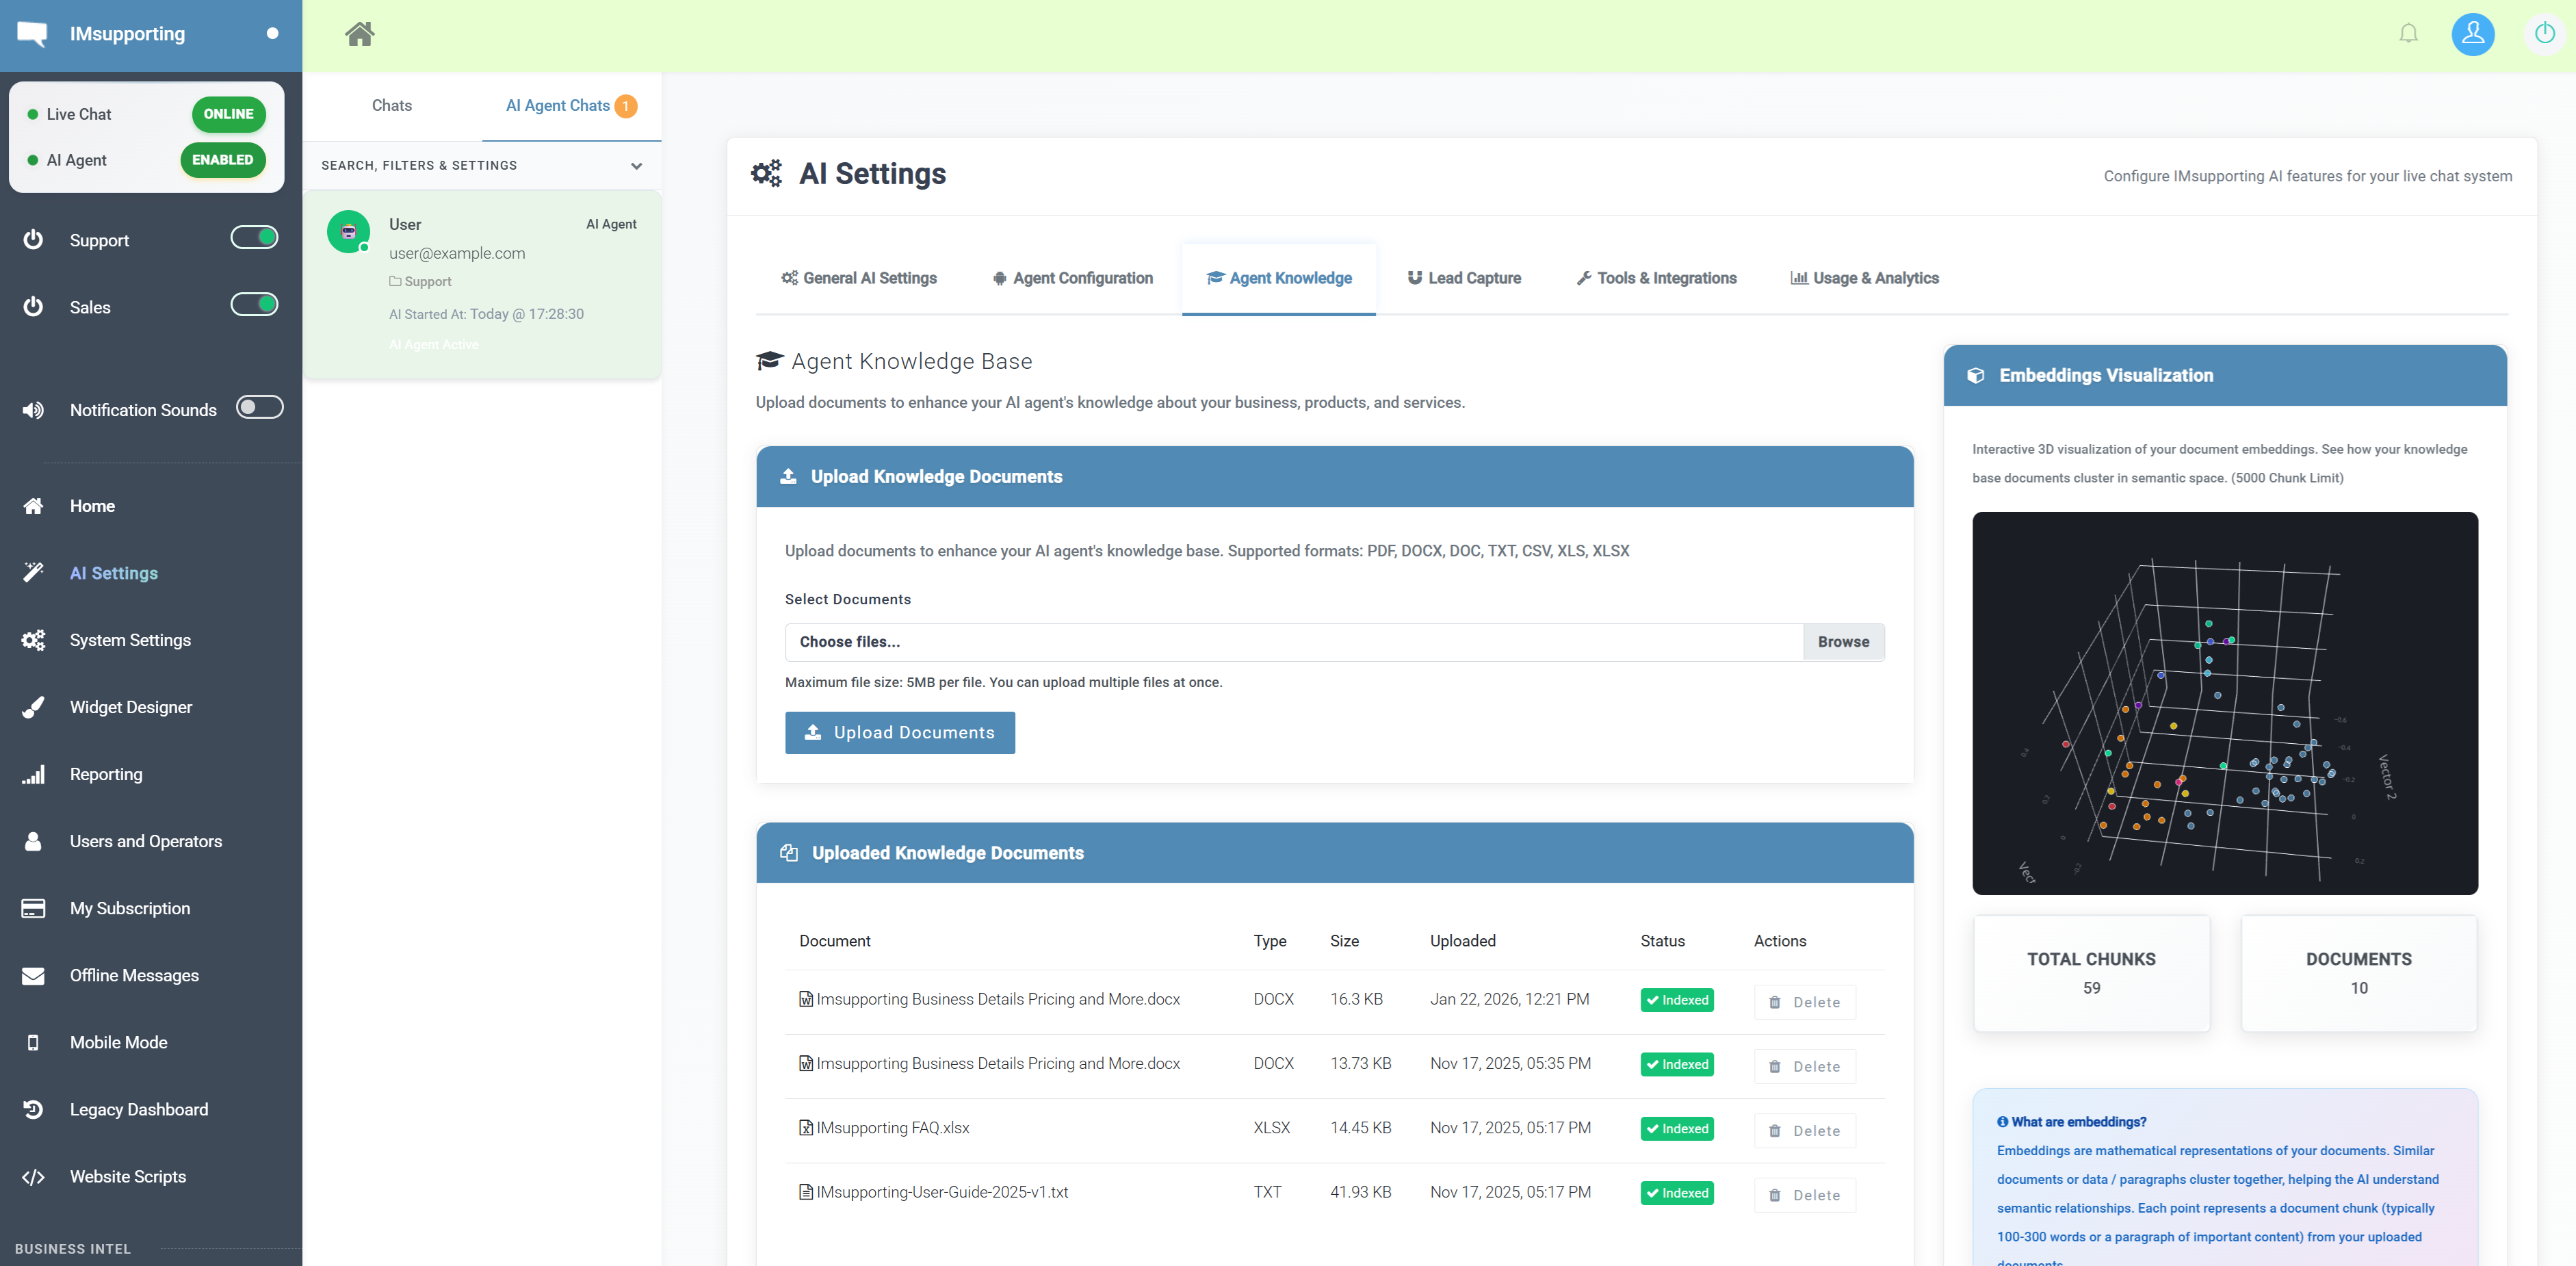Click the Browse button
This screenshot has height=1266, width=2576.
pos(1844,642)
